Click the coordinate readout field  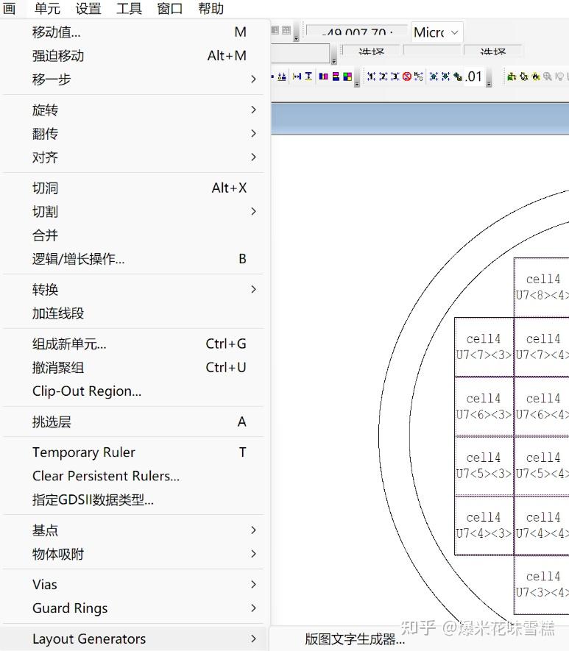(x=356, y=32)
